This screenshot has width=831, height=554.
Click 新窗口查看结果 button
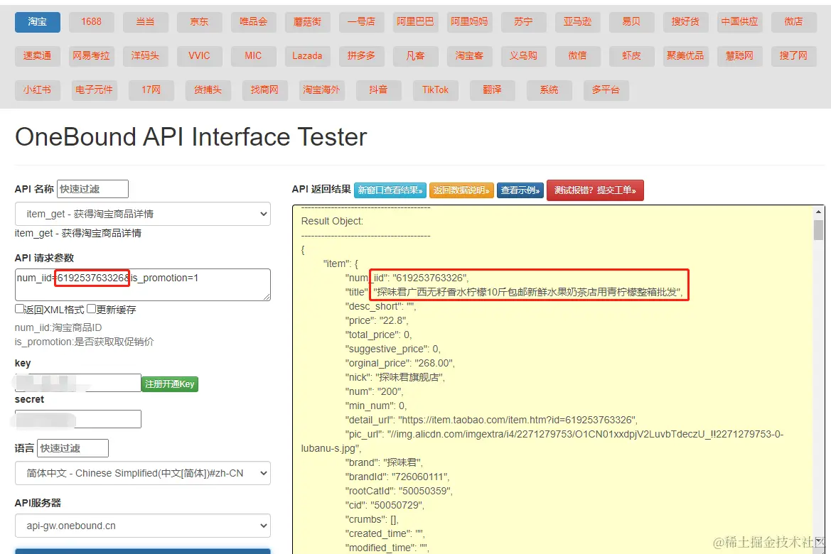(x=390, y=190)
